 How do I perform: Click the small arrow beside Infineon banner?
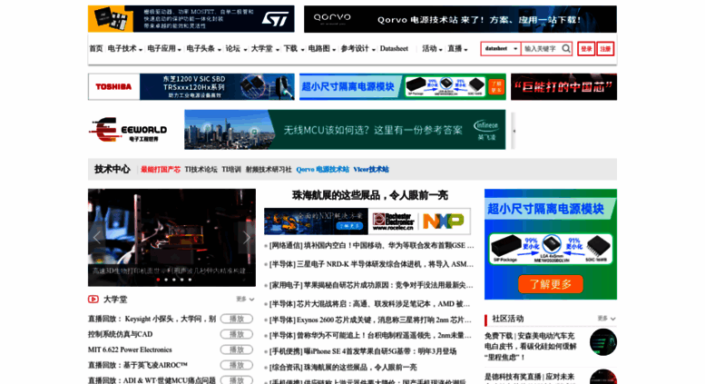pyautogui.click(x=514, y=131)
